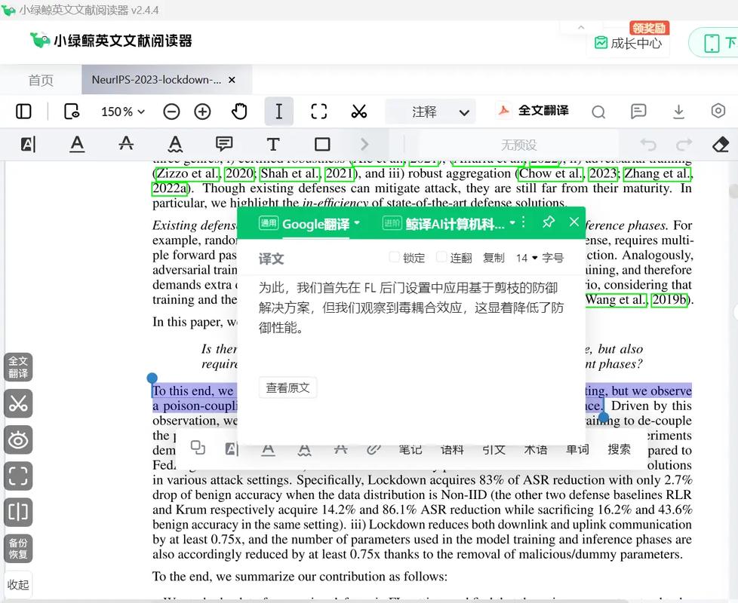Click the split-view compare button in left sidebar
Image resolution: width=738 pixels, height=603 pixels.
(x=18, y=513)
